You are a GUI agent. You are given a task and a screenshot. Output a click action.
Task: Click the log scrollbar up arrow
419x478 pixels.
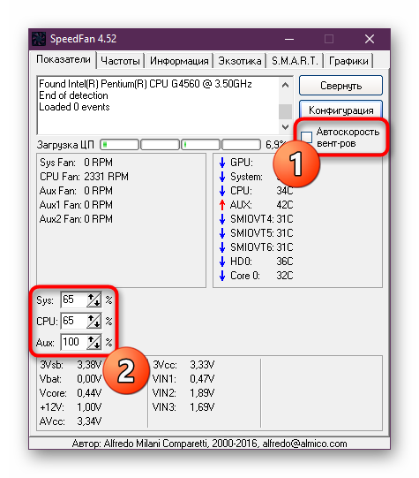285,85
